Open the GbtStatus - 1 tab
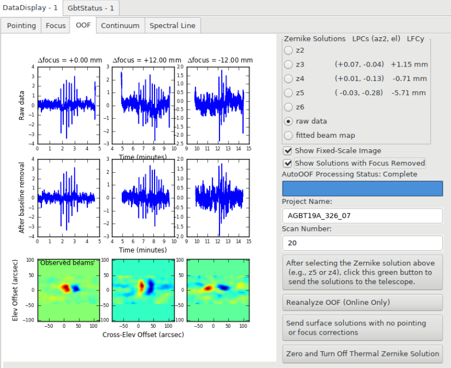Screen dimensions: 451x368 pos(91,8)
